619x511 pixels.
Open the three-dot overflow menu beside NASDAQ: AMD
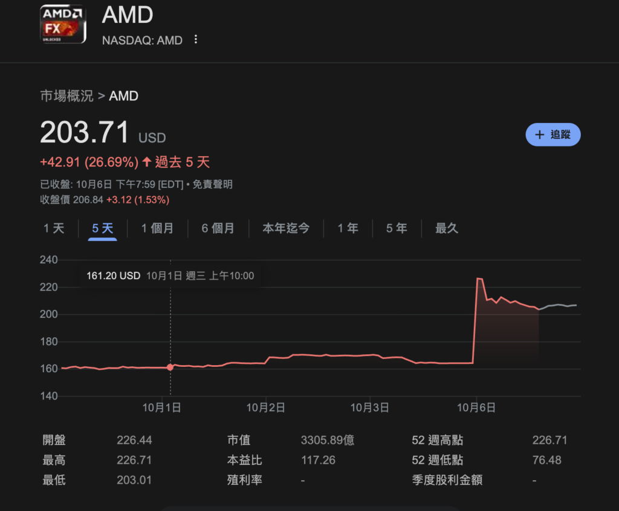coord(195,39)
